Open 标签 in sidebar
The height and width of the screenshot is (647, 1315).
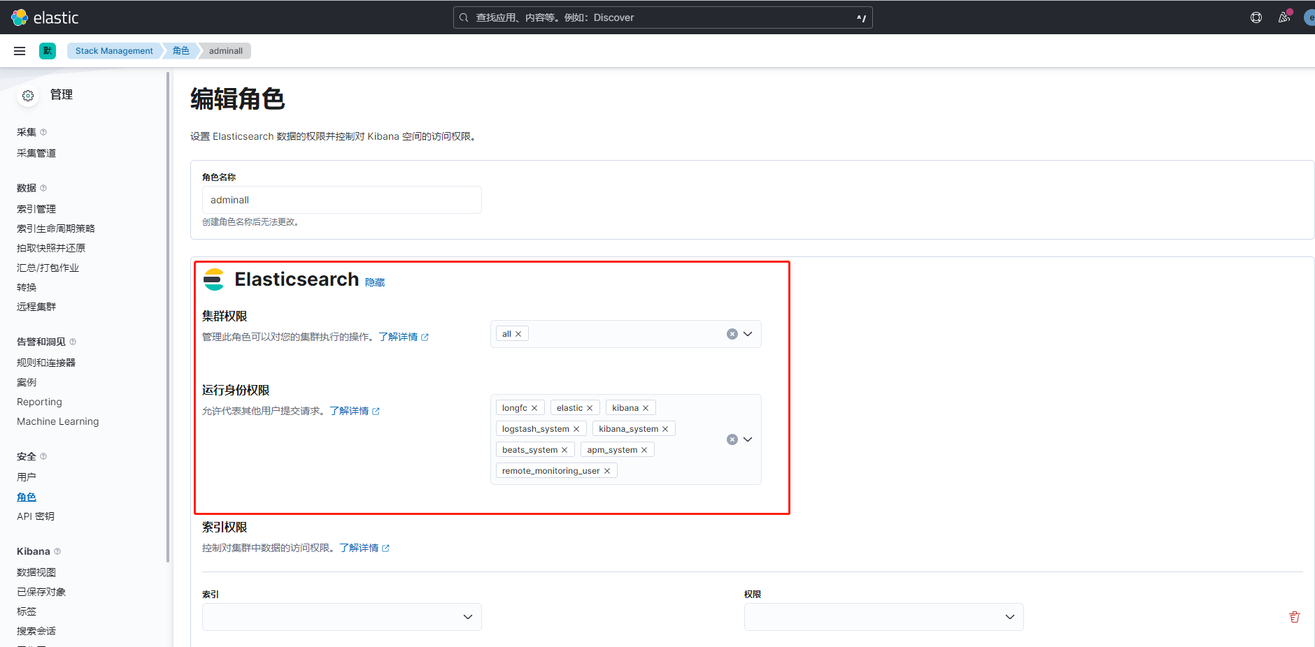click(27, 611)
